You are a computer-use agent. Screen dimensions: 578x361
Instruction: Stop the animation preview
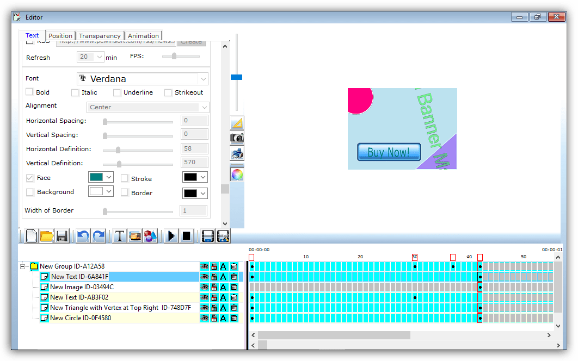[x=186, y=235]
